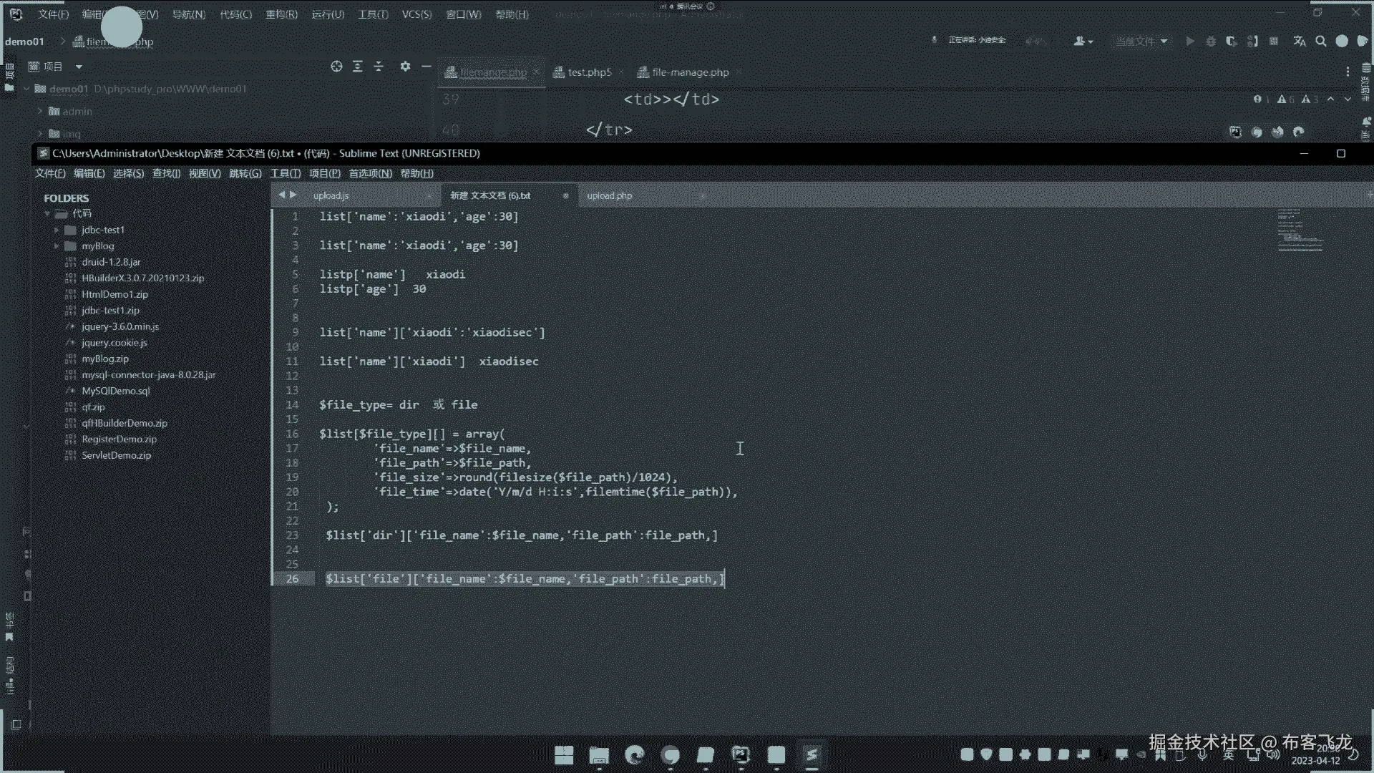1374x773 pixels.
Task: Click the search magnifier icon in toolbar
Action: (1321, 42)
